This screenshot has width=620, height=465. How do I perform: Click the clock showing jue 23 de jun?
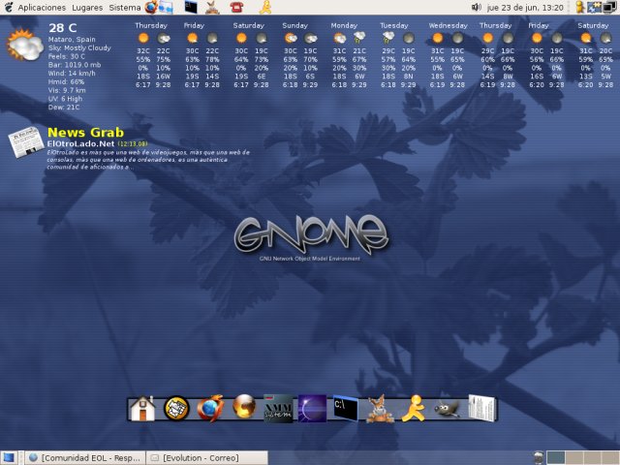525,7
